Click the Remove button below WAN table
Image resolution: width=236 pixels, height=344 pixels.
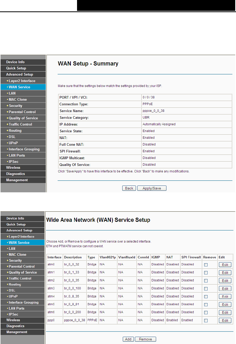click(146, 339)
